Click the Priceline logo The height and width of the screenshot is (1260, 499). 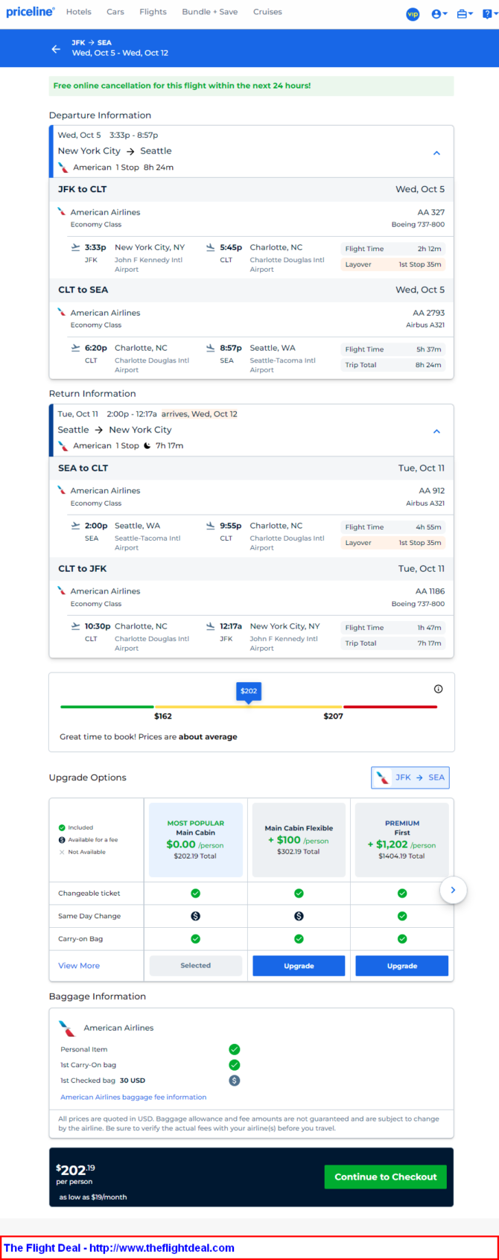[31, 12]
